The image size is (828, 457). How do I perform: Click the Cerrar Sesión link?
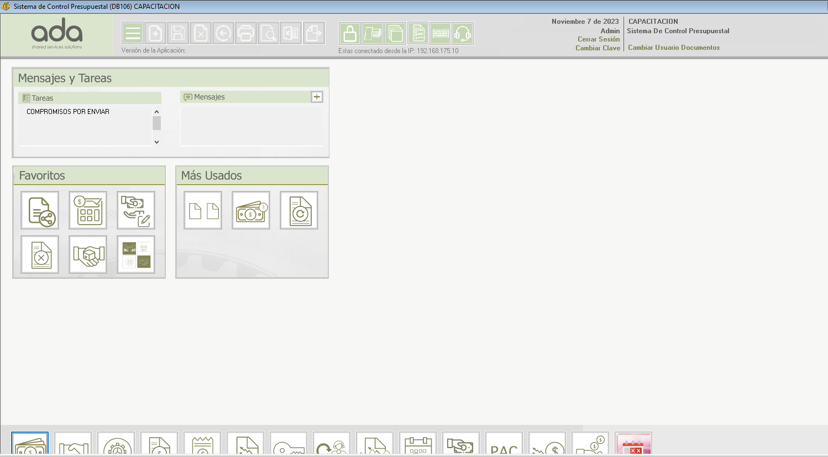pos(599,39)
